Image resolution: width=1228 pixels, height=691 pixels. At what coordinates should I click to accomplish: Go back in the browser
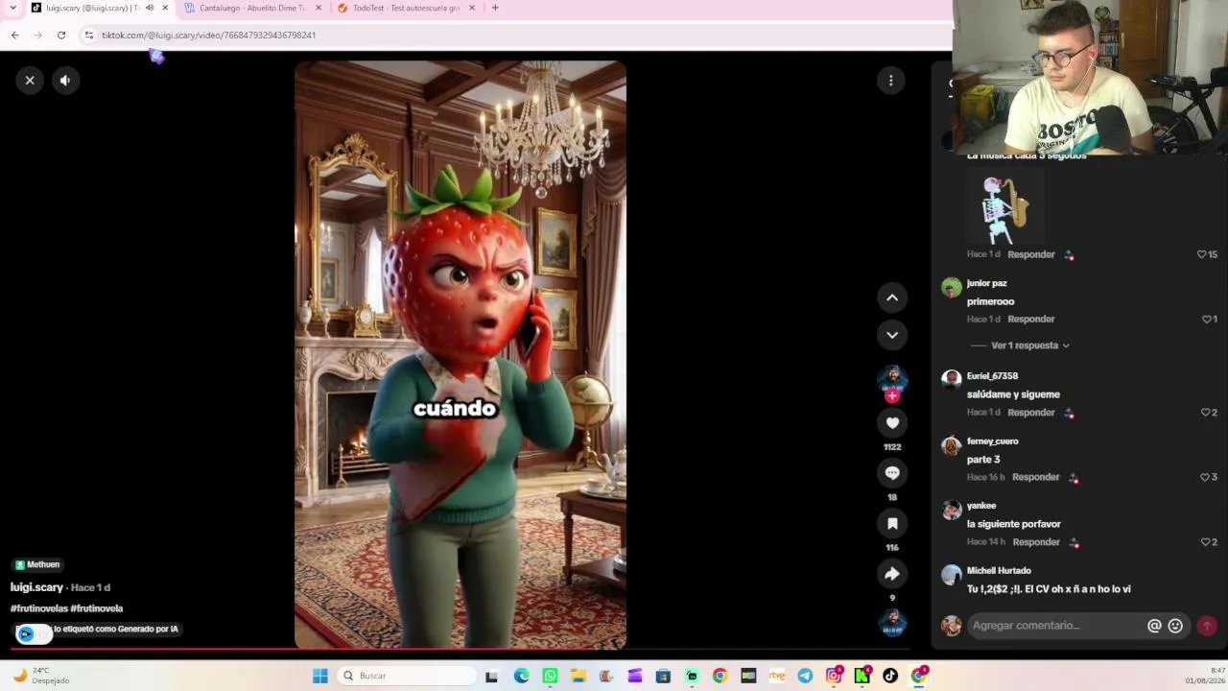15,36
